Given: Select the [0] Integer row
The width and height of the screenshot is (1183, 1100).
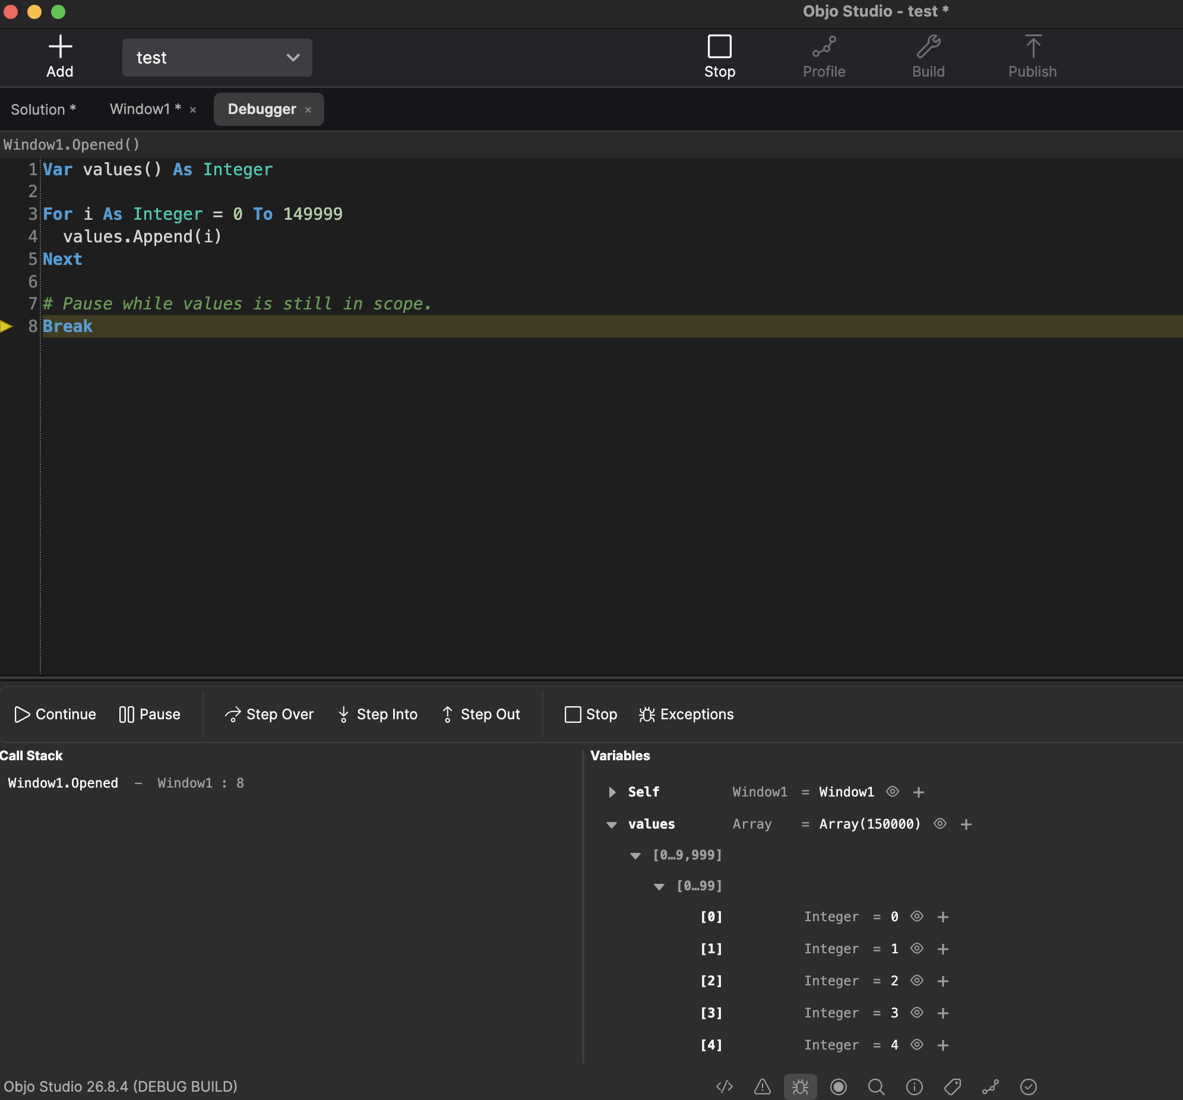Looking at the screenshot, I should [824, 916].
